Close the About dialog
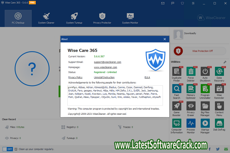Screen dimensions: 230x153 pyautogui.click(x=165, y=39)
